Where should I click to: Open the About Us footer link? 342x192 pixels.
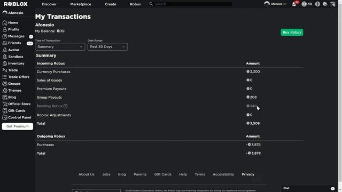click(x=87, y=174)
